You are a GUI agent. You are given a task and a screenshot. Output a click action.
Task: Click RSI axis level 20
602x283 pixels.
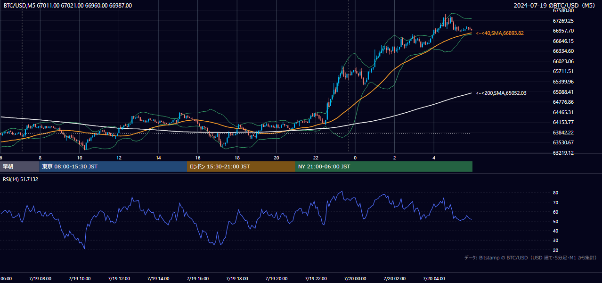556,250
